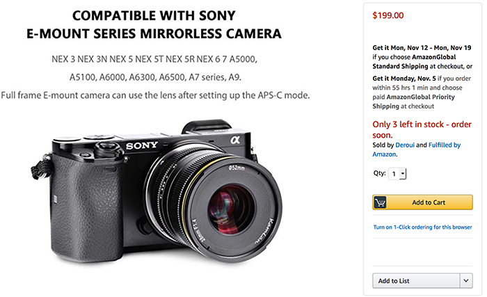Screen dimensions: 487x297
Task: Click the Add to List button
Action: [x=416, y=280]
